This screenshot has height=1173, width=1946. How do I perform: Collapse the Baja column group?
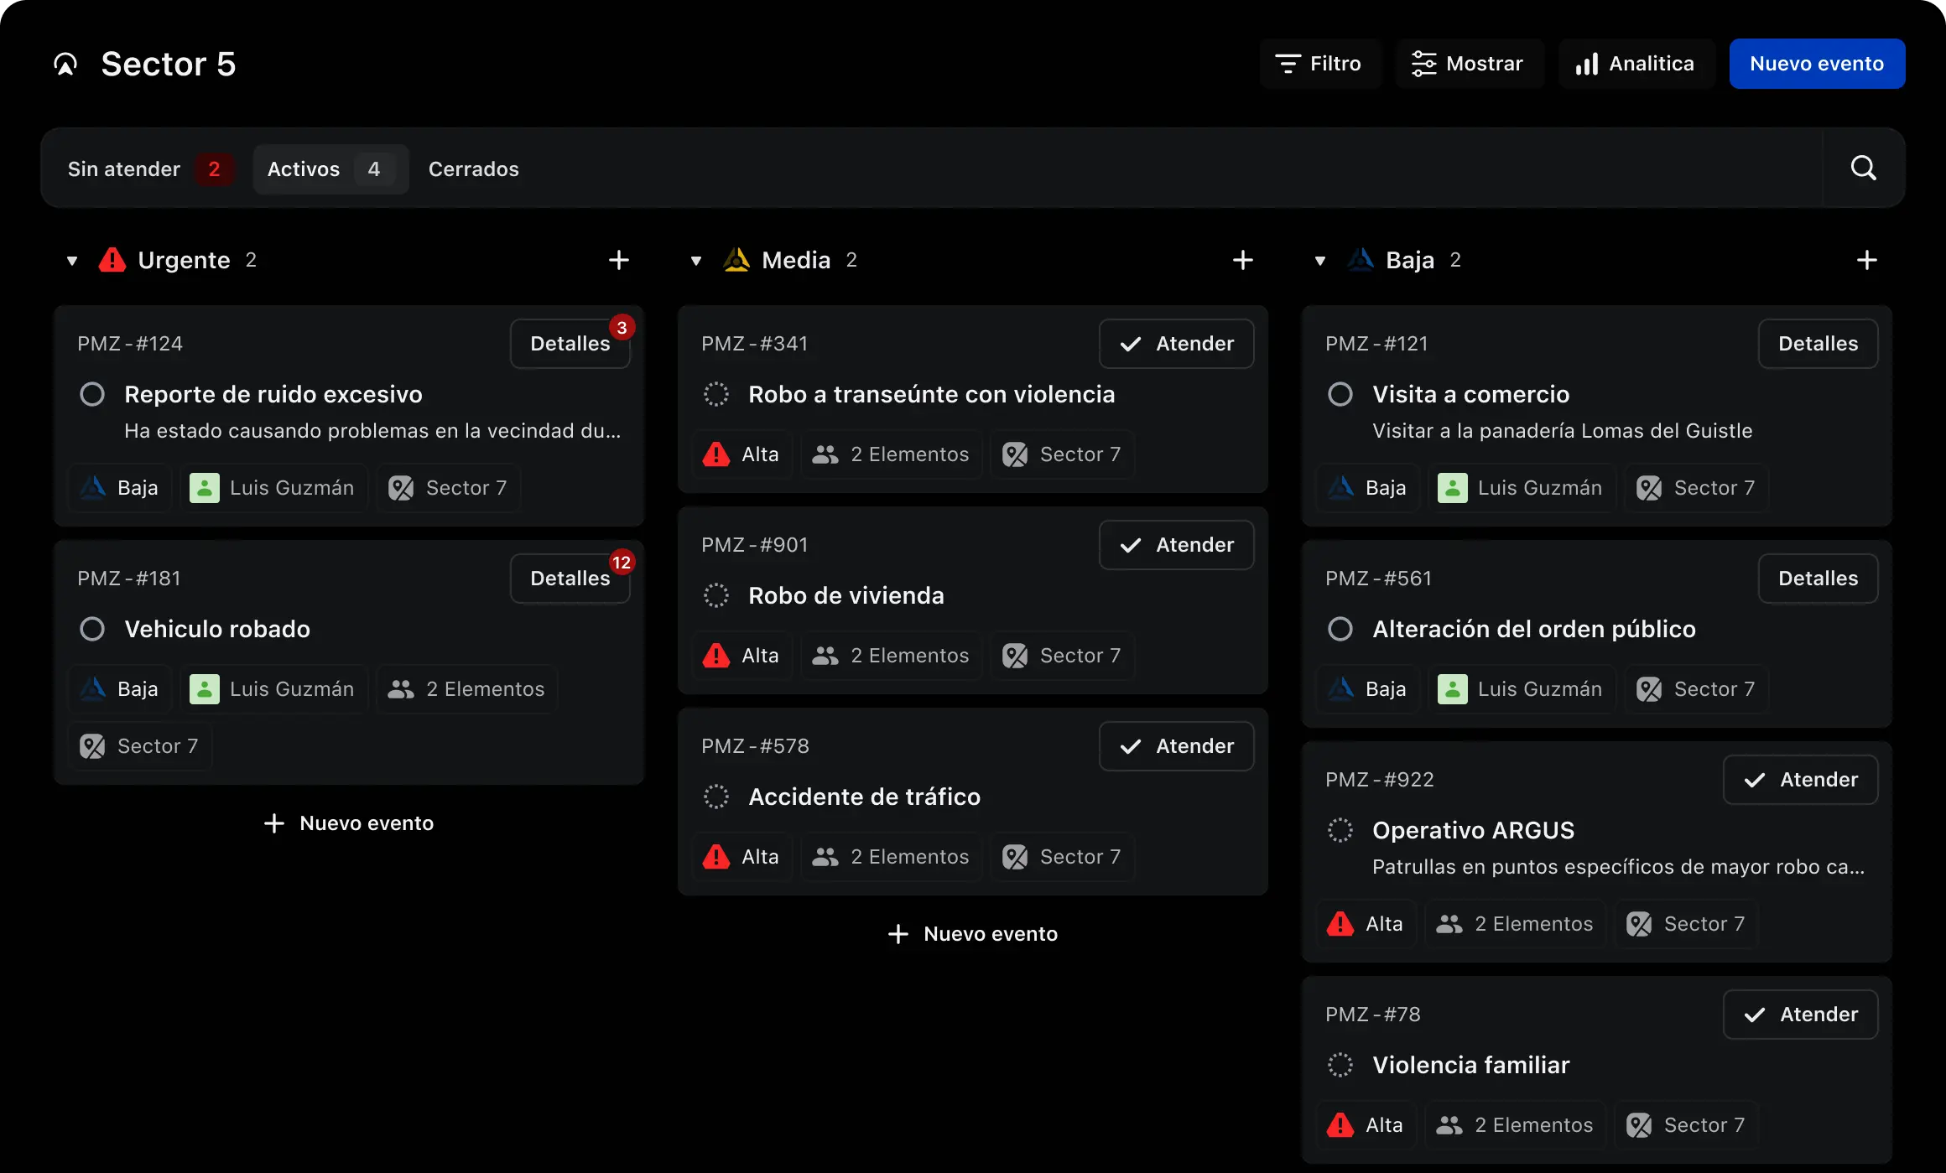coord(1320,261)
